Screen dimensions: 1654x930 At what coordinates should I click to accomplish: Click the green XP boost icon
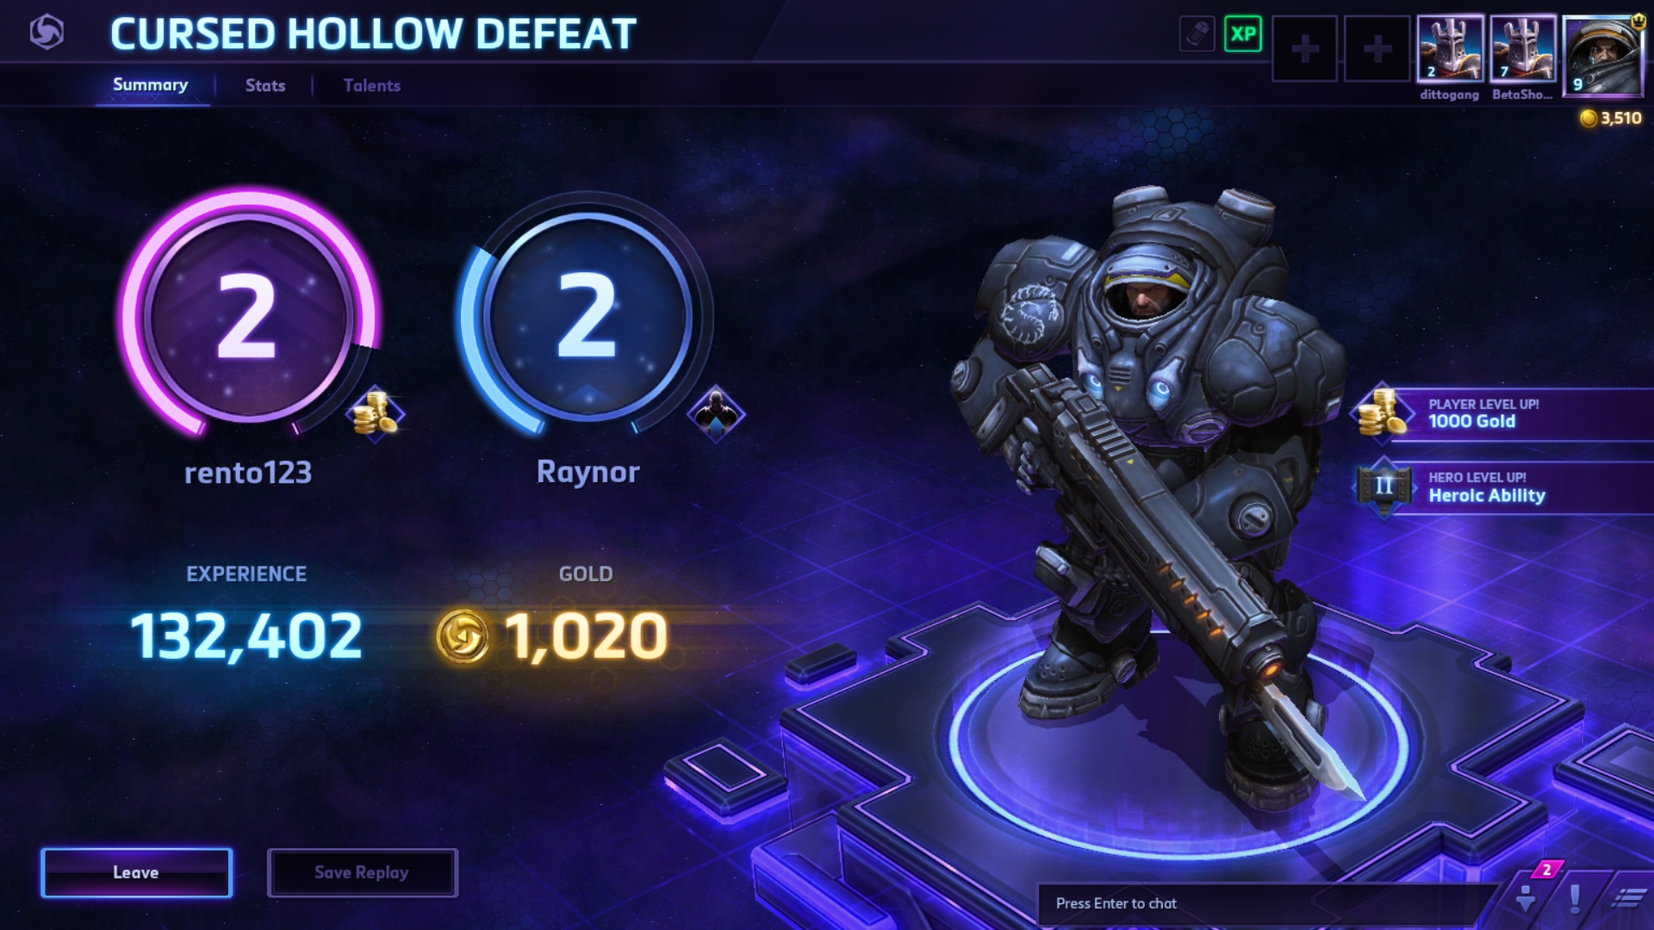tap(1242, 34)
